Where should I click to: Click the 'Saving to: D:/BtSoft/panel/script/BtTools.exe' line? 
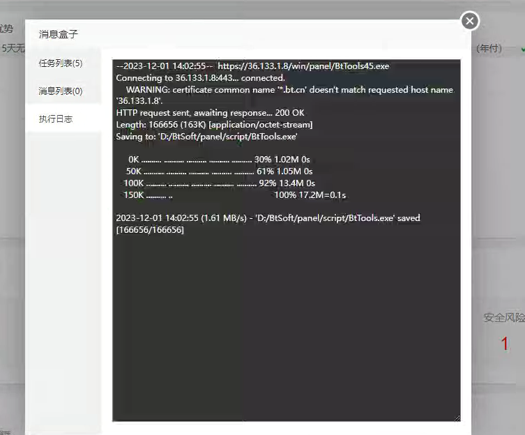click(x=206, y=137)
